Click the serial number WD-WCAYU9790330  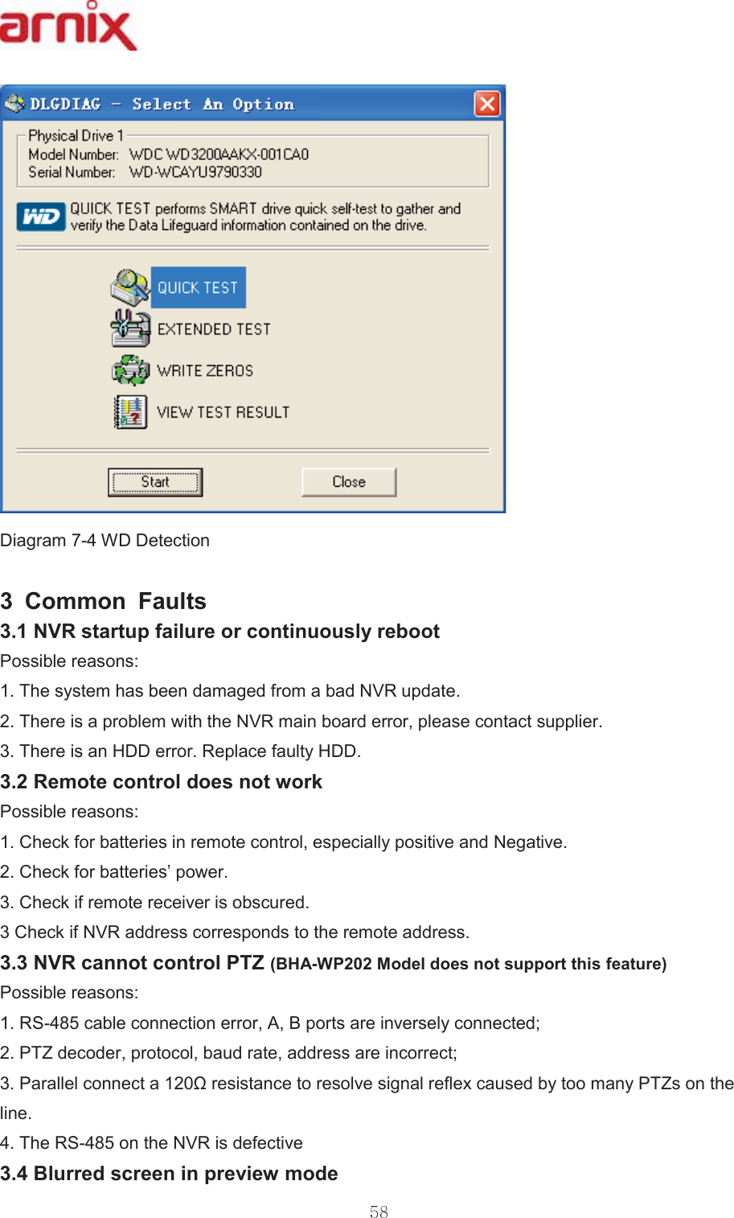pos(195,172)
